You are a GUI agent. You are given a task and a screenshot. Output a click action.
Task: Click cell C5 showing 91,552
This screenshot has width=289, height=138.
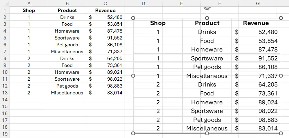tap(105, 38)
